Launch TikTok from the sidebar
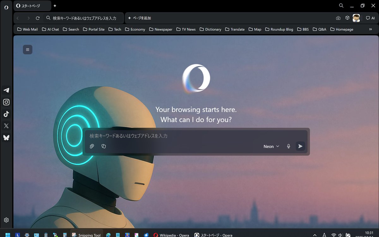 coord(6,114)
